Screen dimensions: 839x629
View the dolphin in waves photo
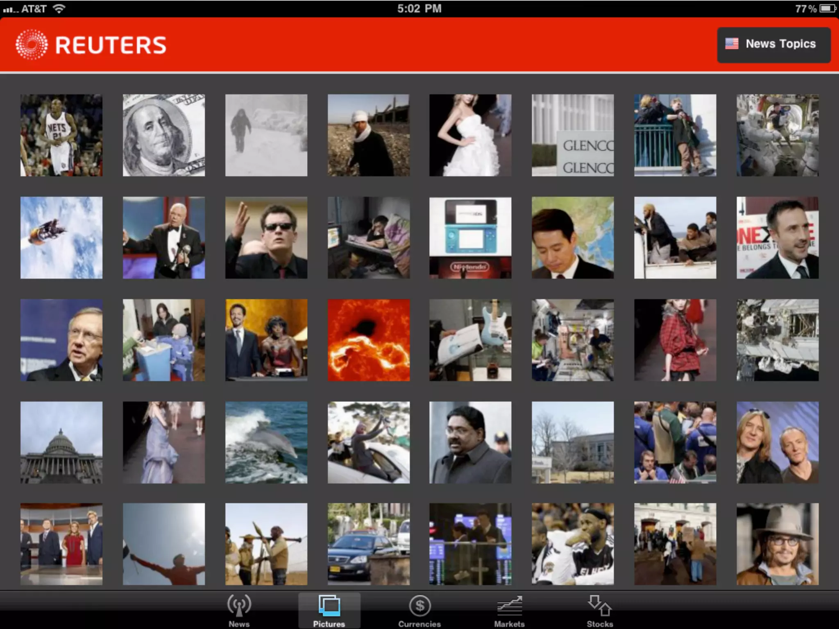click(x=266, y=442)
